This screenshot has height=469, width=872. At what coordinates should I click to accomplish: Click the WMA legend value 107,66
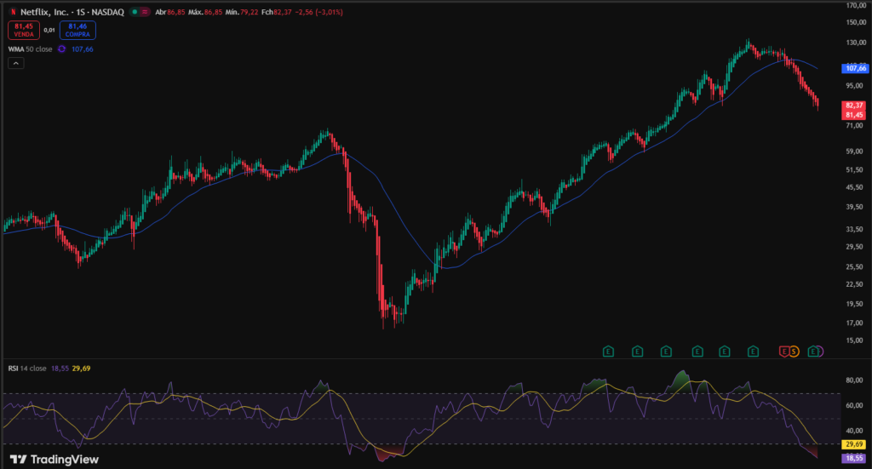(x=83, y=49)
